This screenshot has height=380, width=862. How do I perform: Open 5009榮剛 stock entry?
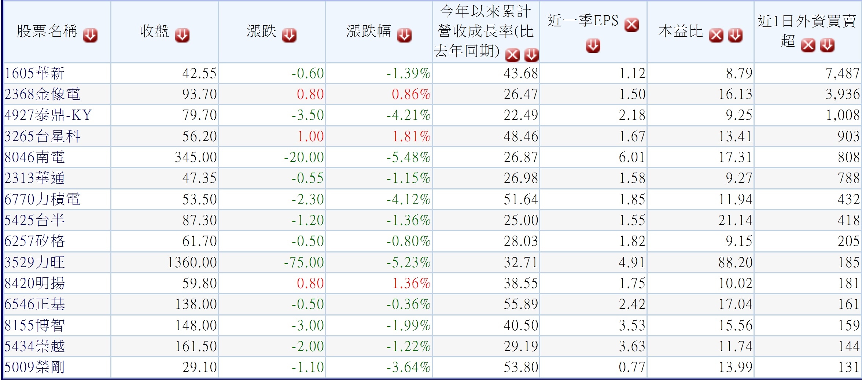tap(34, 367)
